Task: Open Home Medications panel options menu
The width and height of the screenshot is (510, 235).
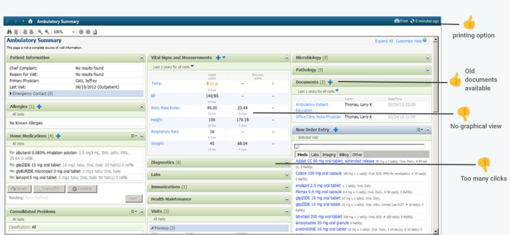Action: [134, 136]
